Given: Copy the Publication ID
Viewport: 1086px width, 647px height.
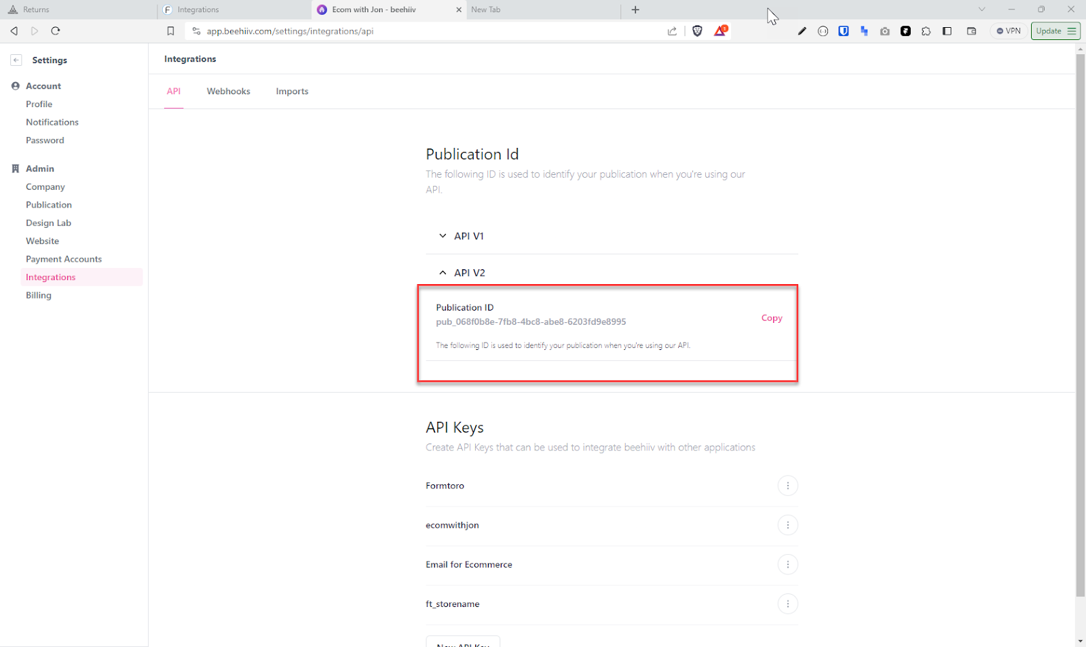Looking at the screenshot, I should (x=772, y=318).
